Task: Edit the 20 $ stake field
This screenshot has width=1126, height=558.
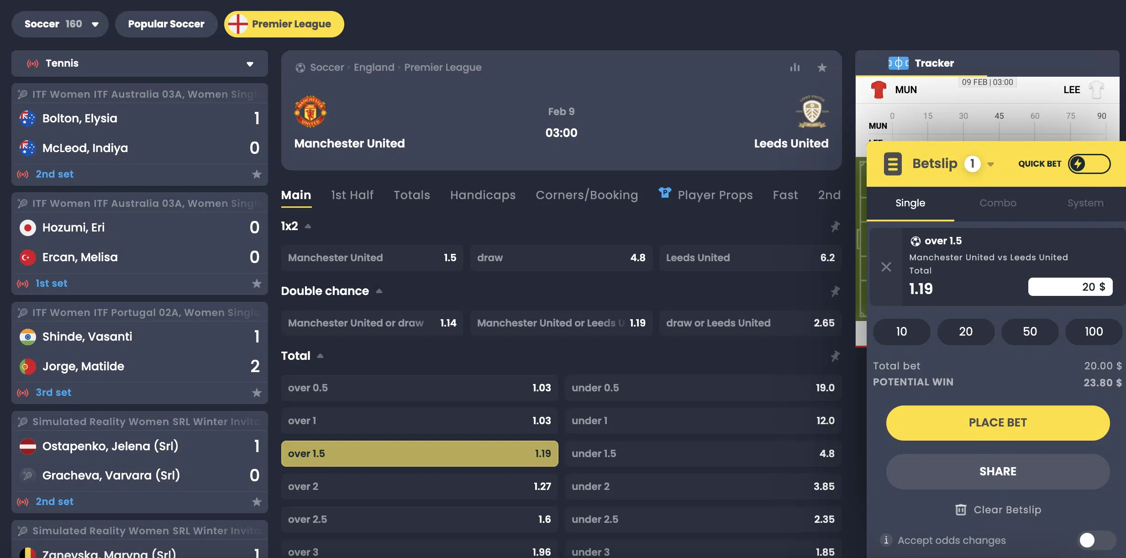Action: click(1070, 287)
